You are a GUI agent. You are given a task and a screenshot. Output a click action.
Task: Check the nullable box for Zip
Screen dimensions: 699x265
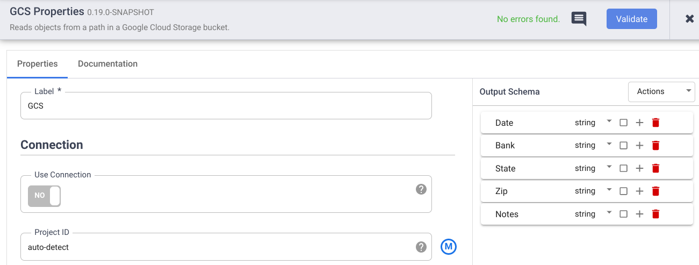click(623, 191)
